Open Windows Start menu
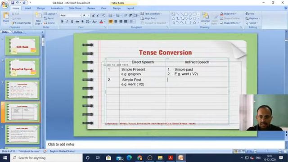Image resolution: width=288 pixels, height=162 pixels. [5, 158]
